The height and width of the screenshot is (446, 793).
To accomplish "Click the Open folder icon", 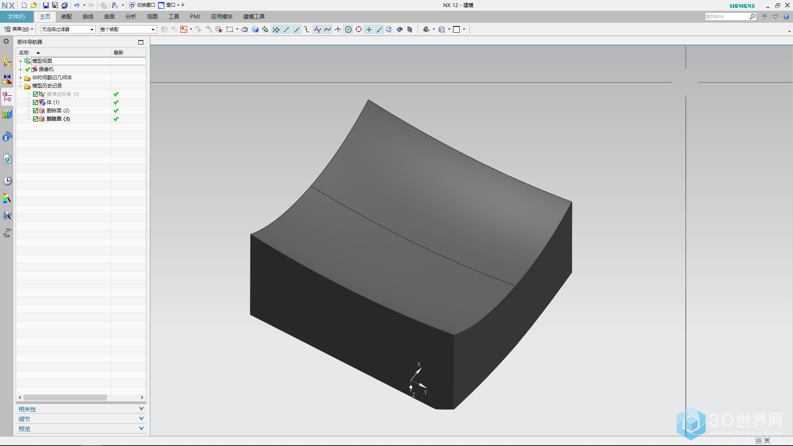I will click(34, 5).
